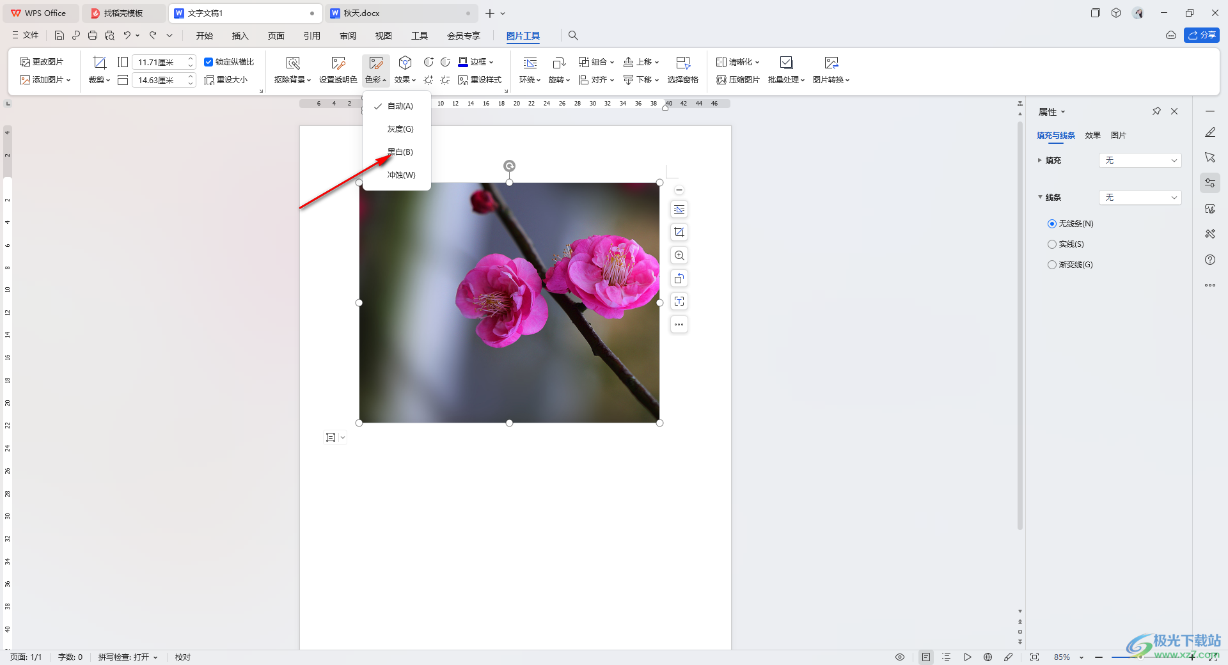
Task: Toggle eye protection mode icon in status bar
Action: [900, 657]
